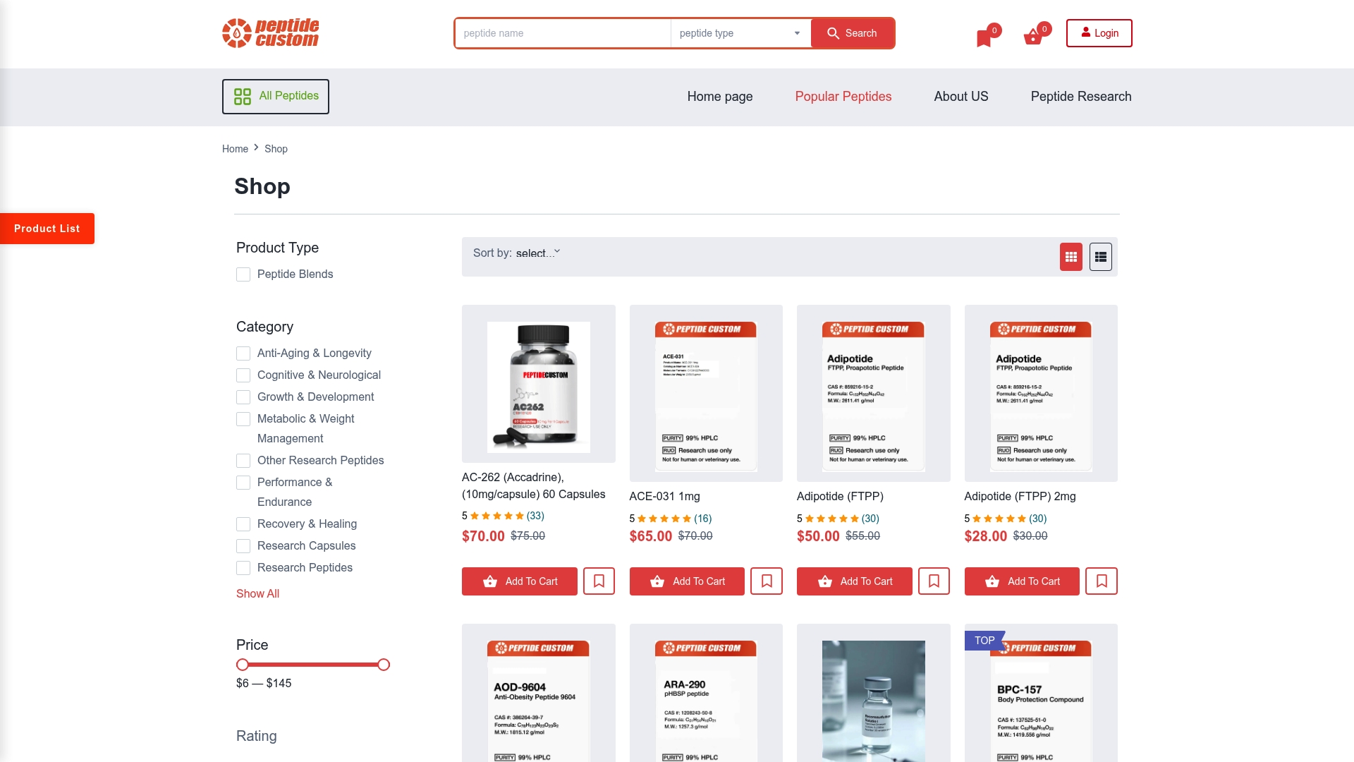Image resolution: width=1354 pixels, height=762 pixels.
Task: Click the Home breadcrumb link
Action: [235, 149]
